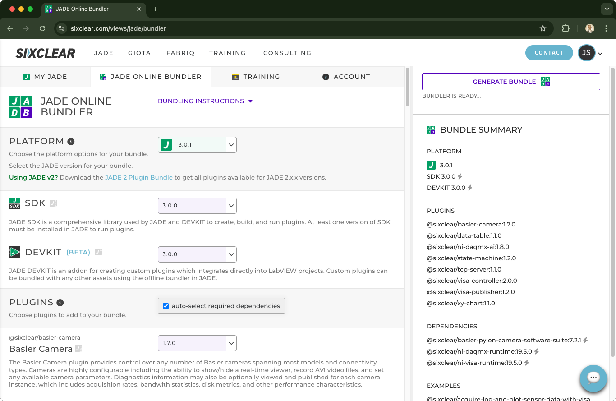Click @sixclear/data-table:1.1.0 in summary
Image resolution: width=616 pixels, height=401 pixels.
click(x=464, y=235)
